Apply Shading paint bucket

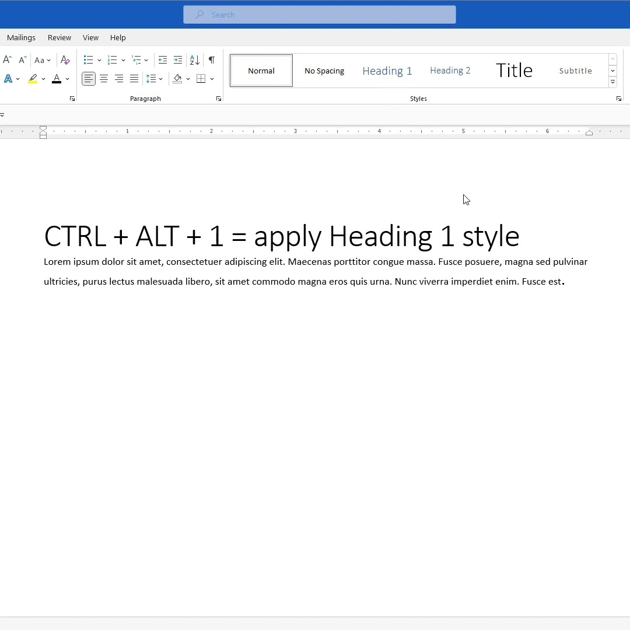click(177, 79)
